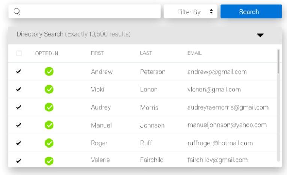The width and height of the screenshot is (287, 175).
Task: Sort by the EMAIL column header
Action: tap(195, 53)
